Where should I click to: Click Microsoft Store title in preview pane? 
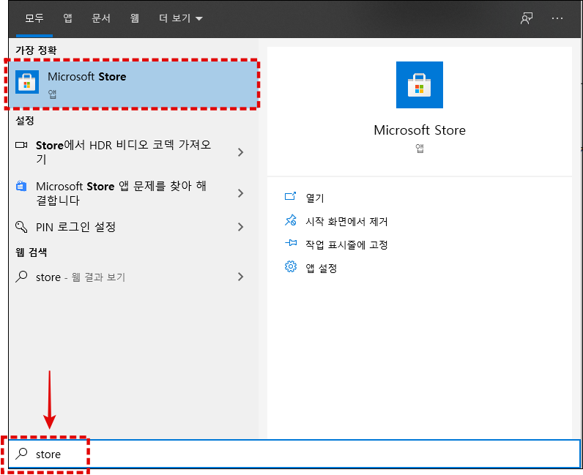click(420, 130)
